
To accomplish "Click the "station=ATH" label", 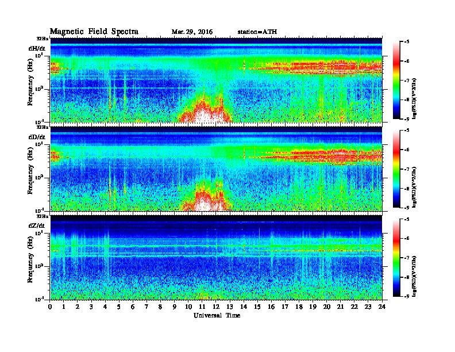I will tap(257, 32).
